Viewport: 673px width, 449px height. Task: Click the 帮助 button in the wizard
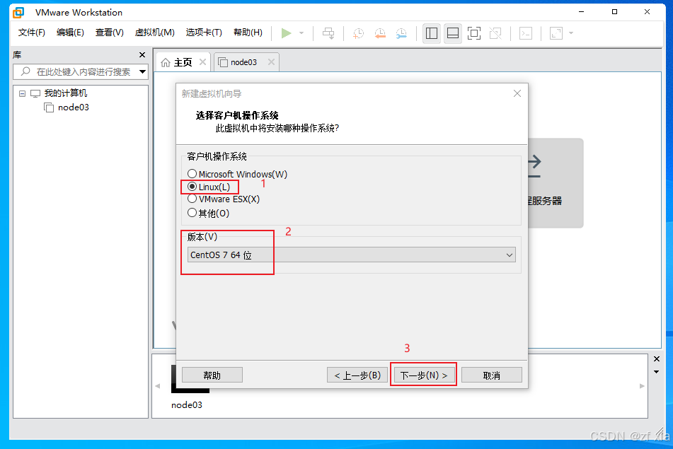(x=212, y=375)
